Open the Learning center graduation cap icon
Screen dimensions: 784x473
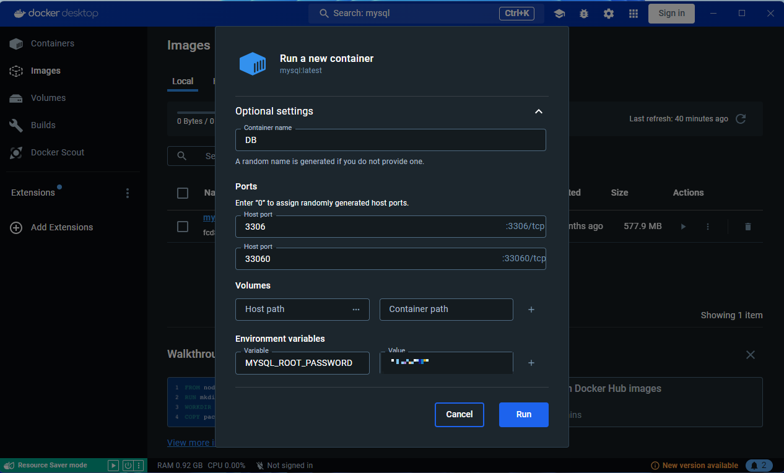[x=559, y=13]
